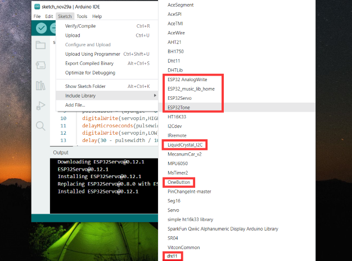
Task: Open the Tools menu
Action: pyautogui.click(x=82, y=16)
